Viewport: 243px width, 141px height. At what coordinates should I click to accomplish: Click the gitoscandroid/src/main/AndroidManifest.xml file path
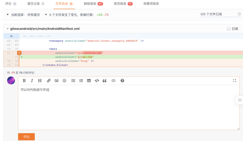[x=45, y=28]
